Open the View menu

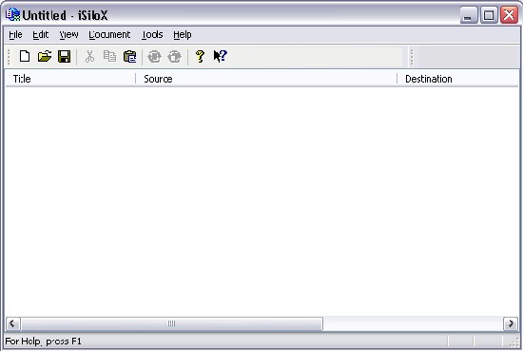[68, 34]
